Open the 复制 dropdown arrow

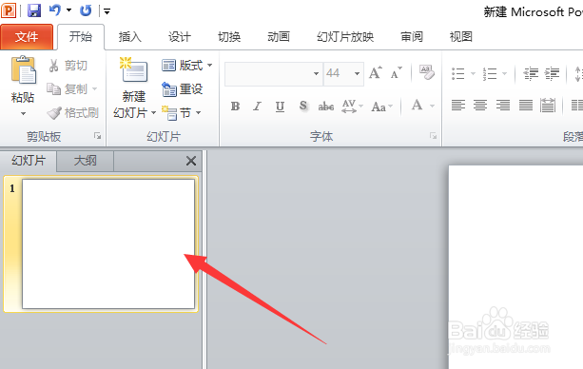[94, 88]
